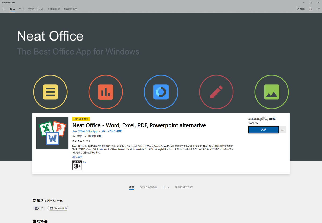Switch to the レビュー tab
This screenshot has width=322, height=223.
tap(166, 187)
